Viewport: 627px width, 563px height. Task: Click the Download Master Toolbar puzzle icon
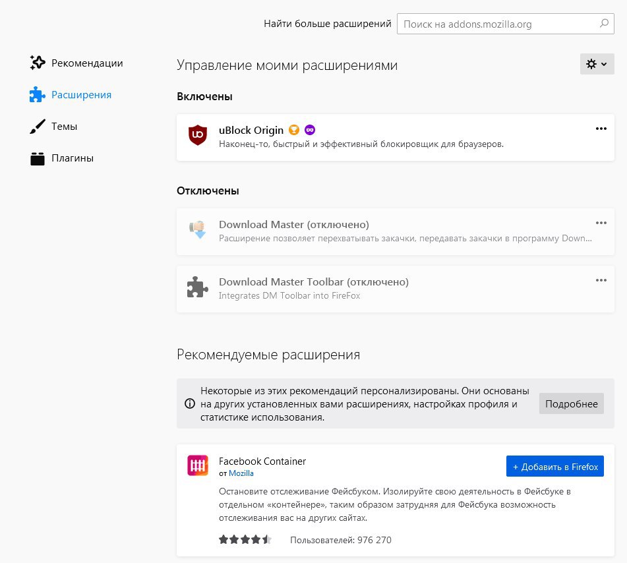coord(198,287)
